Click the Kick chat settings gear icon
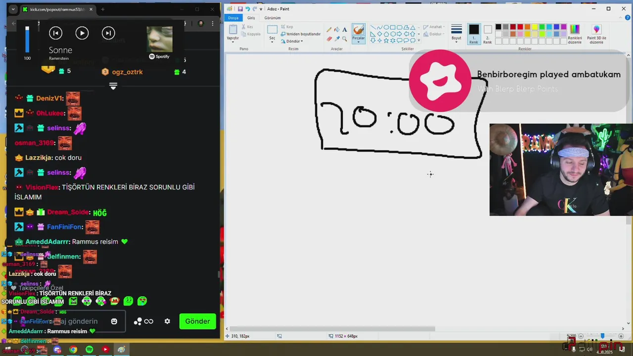Viewport: 633px width, 356px height. 167,321
